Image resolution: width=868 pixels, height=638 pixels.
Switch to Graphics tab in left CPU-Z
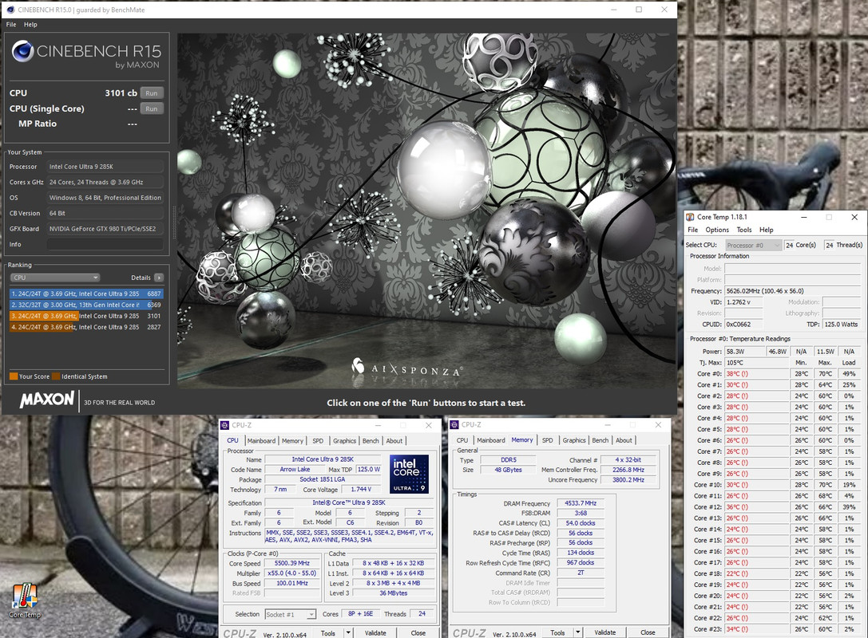(344, 441)
